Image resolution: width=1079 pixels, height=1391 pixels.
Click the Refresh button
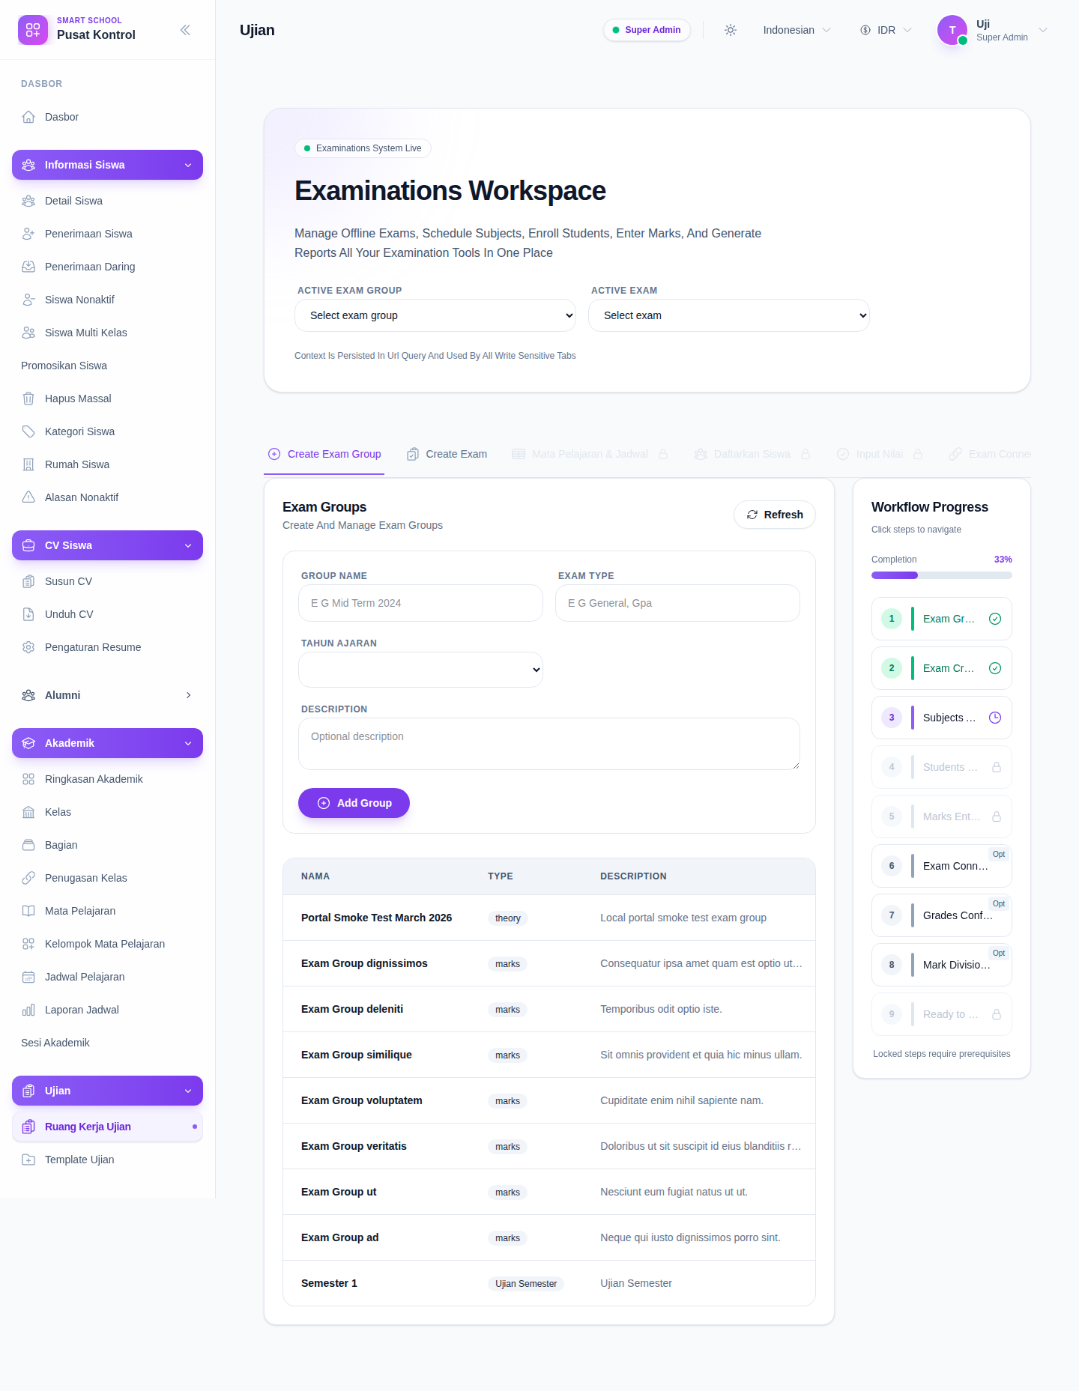click(775, 515)
